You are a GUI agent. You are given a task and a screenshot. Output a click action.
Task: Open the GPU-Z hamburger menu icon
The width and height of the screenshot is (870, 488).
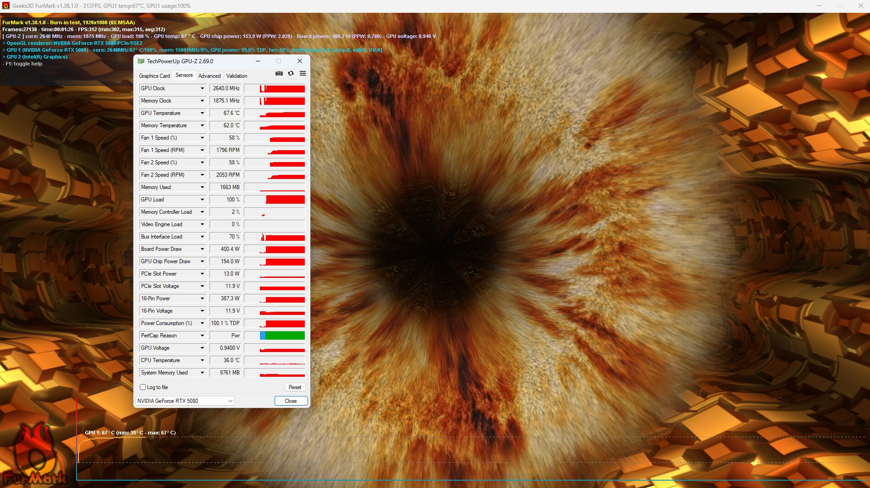tap(303, 73)
